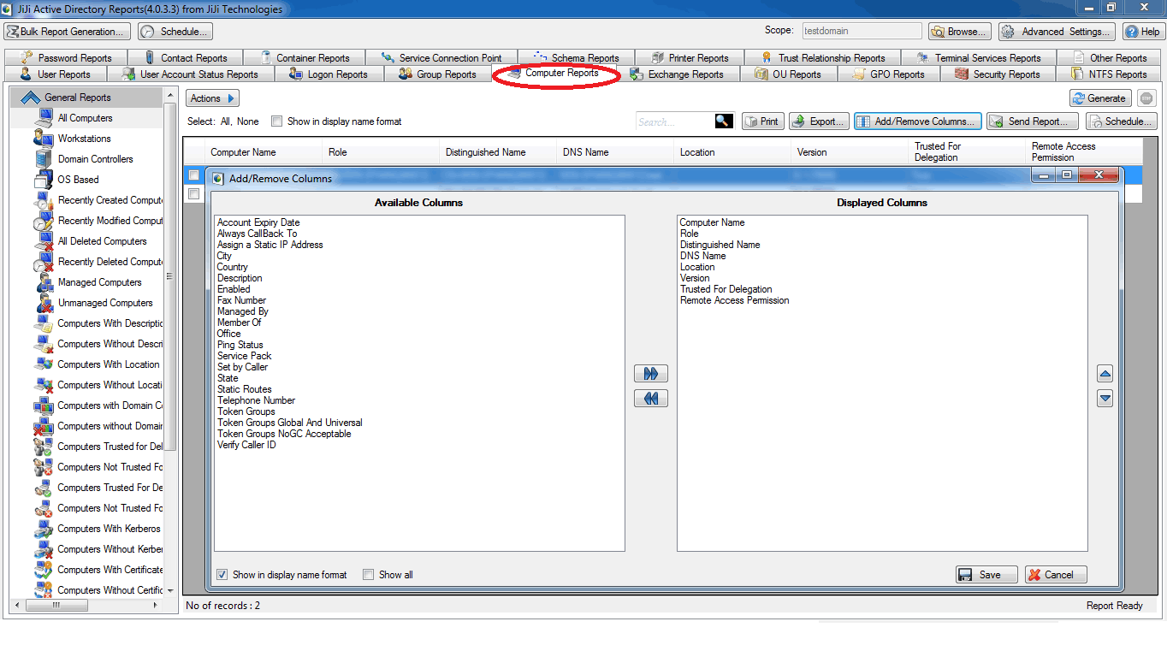
Task: Select Service Pack in Available Columns
Action: [x=245, y=356]
